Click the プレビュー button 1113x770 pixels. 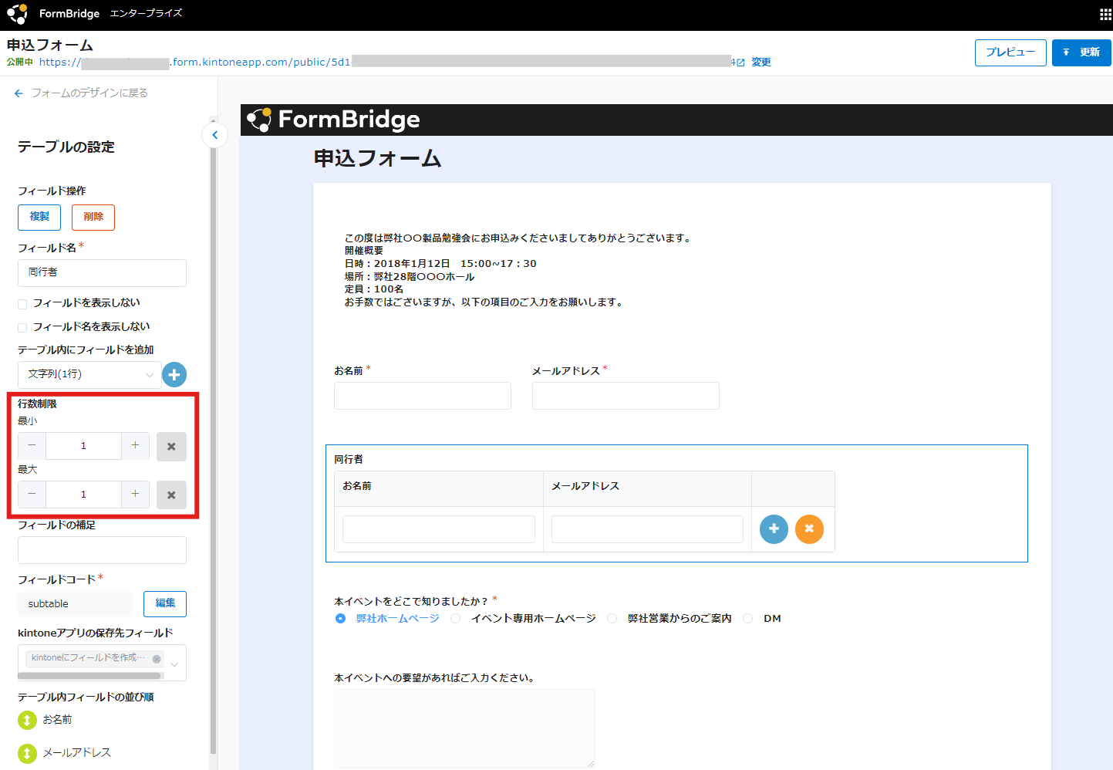coord(1010,52)
